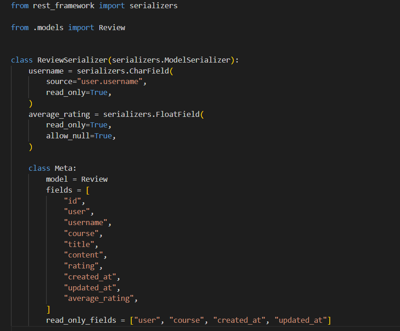This screenshot has height=331, width=400.
Task: Click the 'username = ' assignment
Action: 51,71
